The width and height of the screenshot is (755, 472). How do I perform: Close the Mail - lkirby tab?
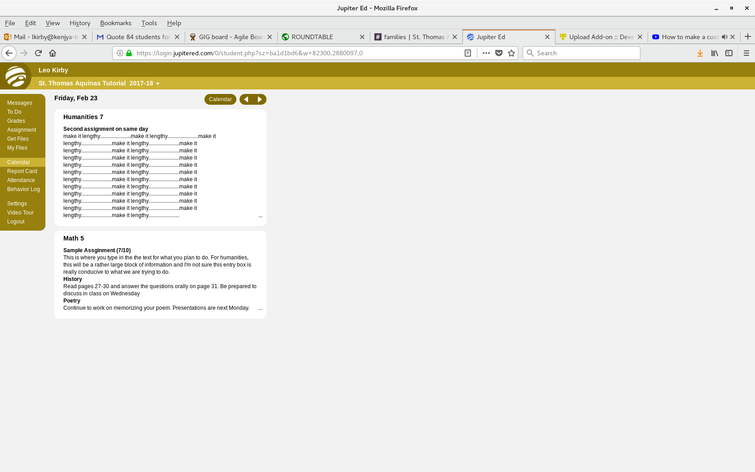pyautogui.click(x=84, y=37)
